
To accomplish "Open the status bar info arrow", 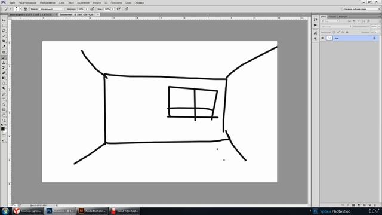I will [x=57, y=205].
